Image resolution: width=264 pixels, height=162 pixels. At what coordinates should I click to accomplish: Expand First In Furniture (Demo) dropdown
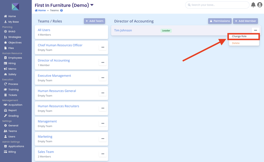click(x=92, y=5)
